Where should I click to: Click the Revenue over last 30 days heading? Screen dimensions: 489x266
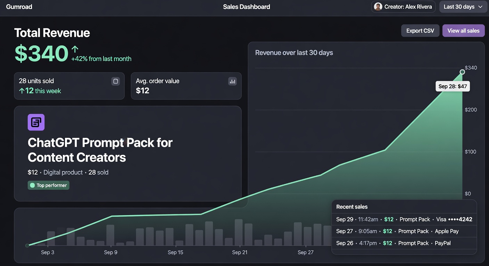click(x=294, y=53)
